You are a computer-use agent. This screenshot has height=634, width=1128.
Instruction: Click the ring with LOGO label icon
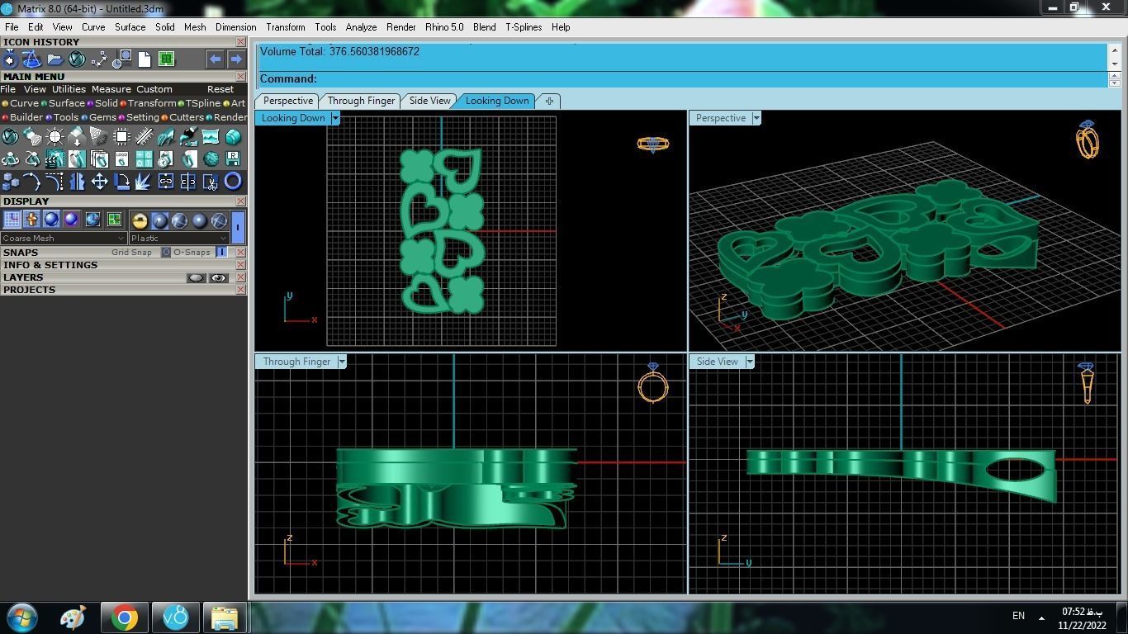point(121,158)
